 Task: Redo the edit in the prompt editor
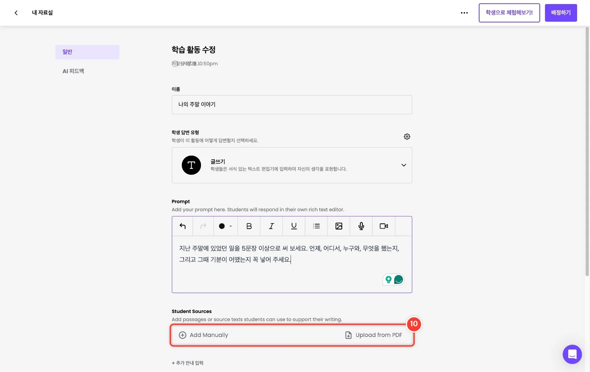click(203, 226)
